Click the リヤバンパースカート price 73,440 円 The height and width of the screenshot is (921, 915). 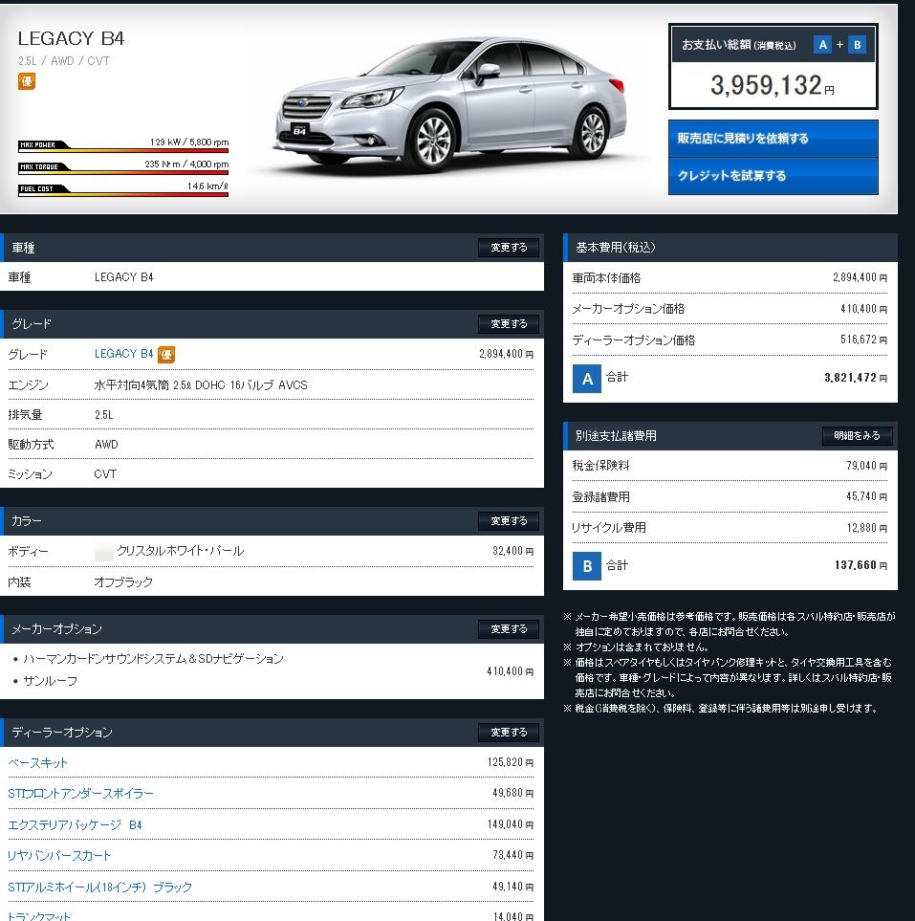pyautogui.click(x=512, y=855)
